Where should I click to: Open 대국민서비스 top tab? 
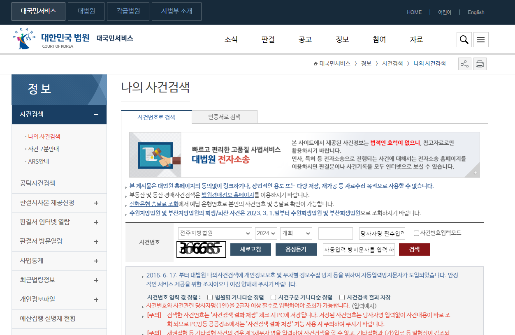point(38,12)
